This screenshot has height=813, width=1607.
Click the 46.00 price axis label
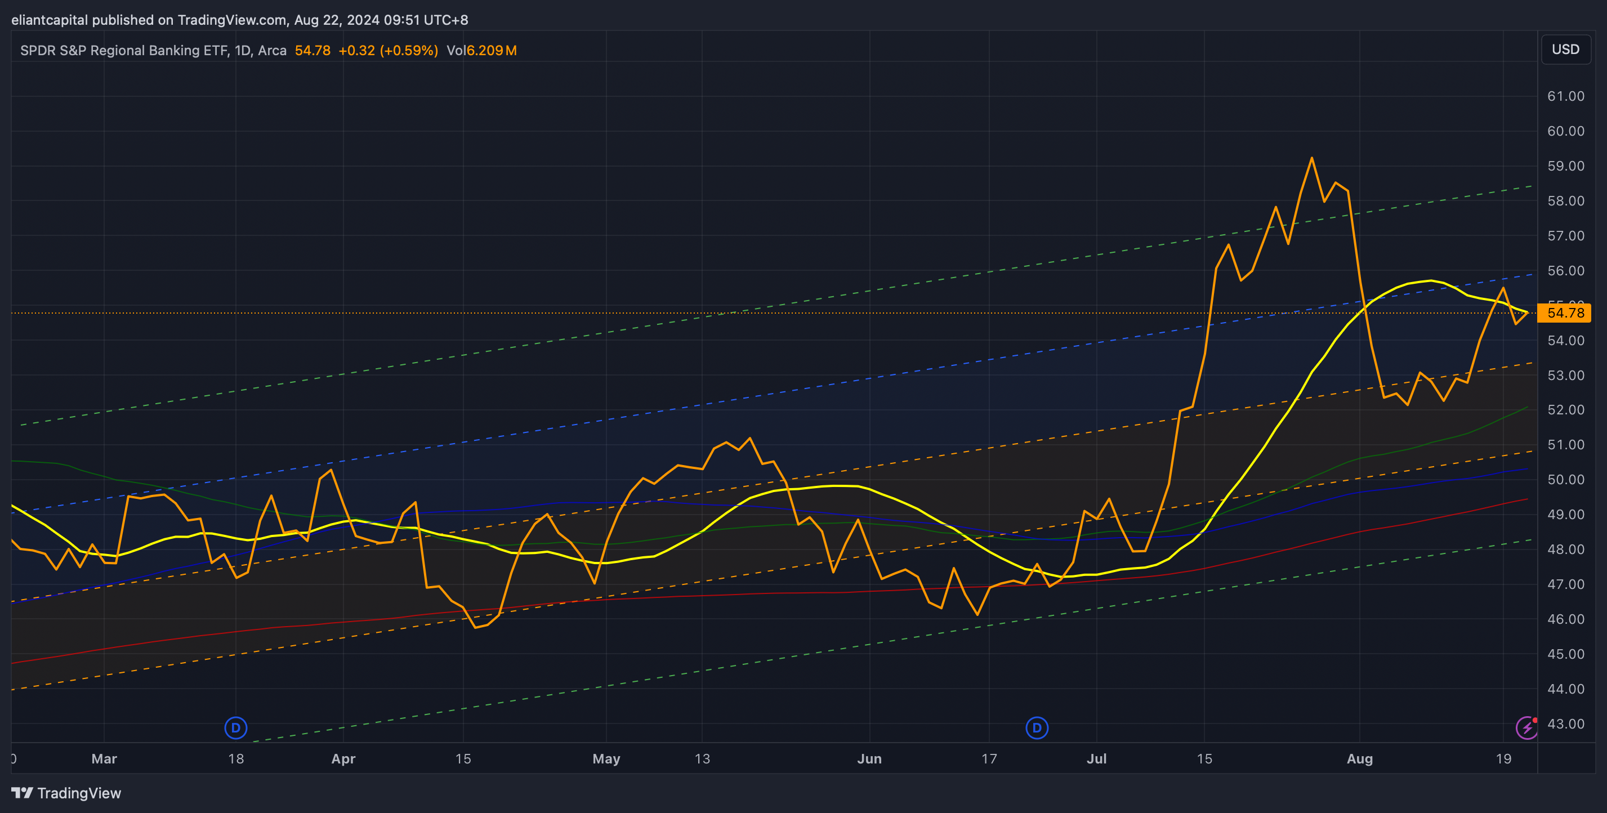click(1566, 619)
